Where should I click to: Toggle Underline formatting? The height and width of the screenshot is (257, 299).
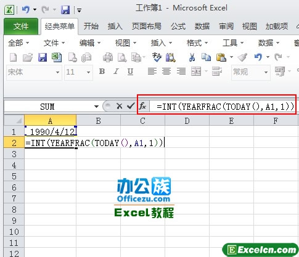point(130,71)
